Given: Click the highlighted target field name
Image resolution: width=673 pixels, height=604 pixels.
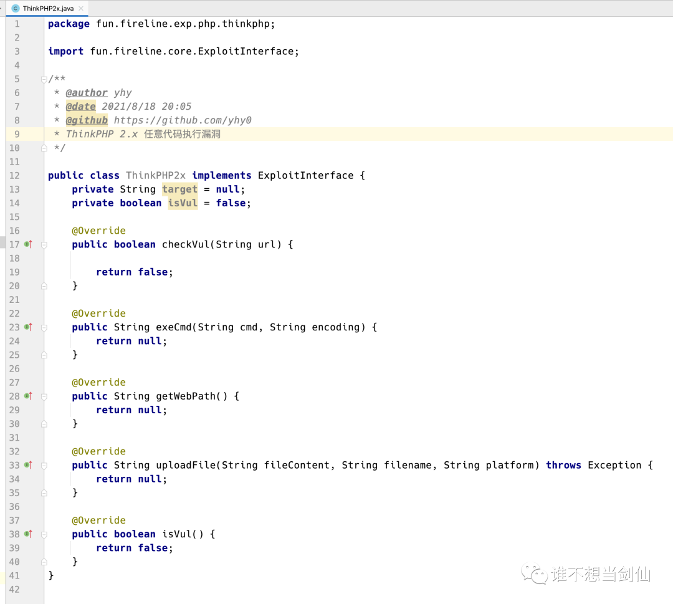Looking at the screenshot, I should tap(180, 189).
